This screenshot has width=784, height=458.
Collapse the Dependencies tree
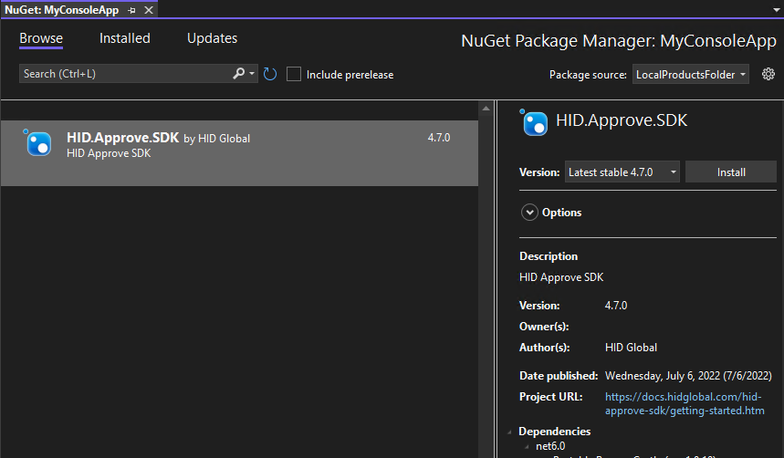509,432
